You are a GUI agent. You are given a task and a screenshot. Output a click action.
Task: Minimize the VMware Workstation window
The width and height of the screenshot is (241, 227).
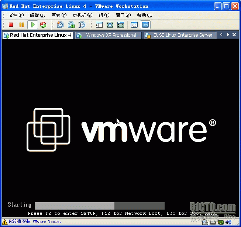pyautogui.click(x=218, y=6)
